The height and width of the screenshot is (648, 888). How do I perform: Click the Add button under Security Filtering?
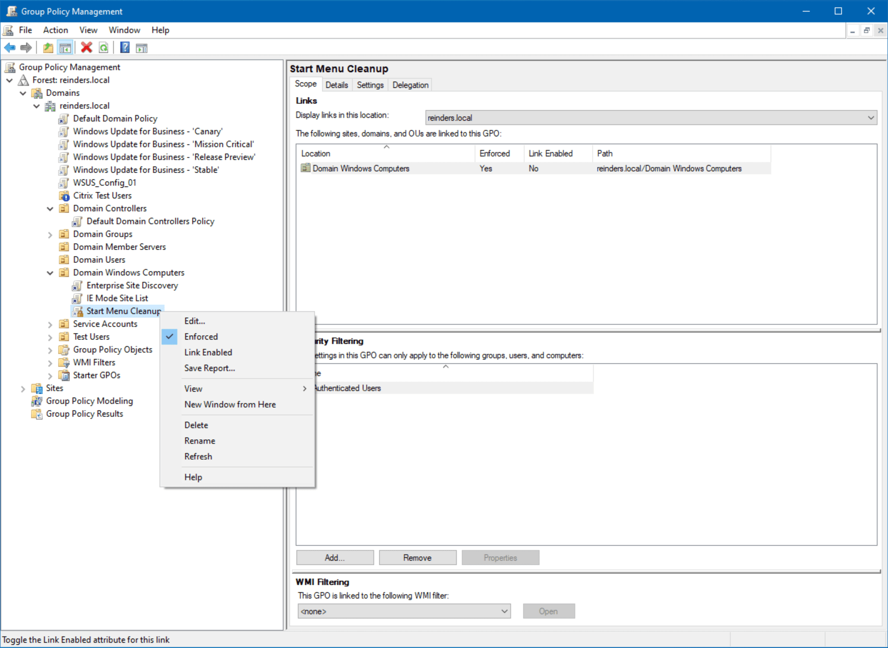pos(335,557)
